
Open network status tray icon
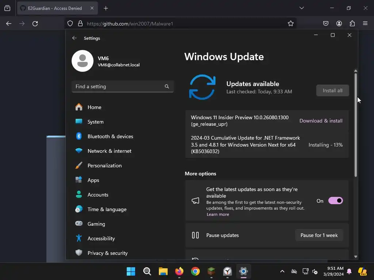(305, 271)
